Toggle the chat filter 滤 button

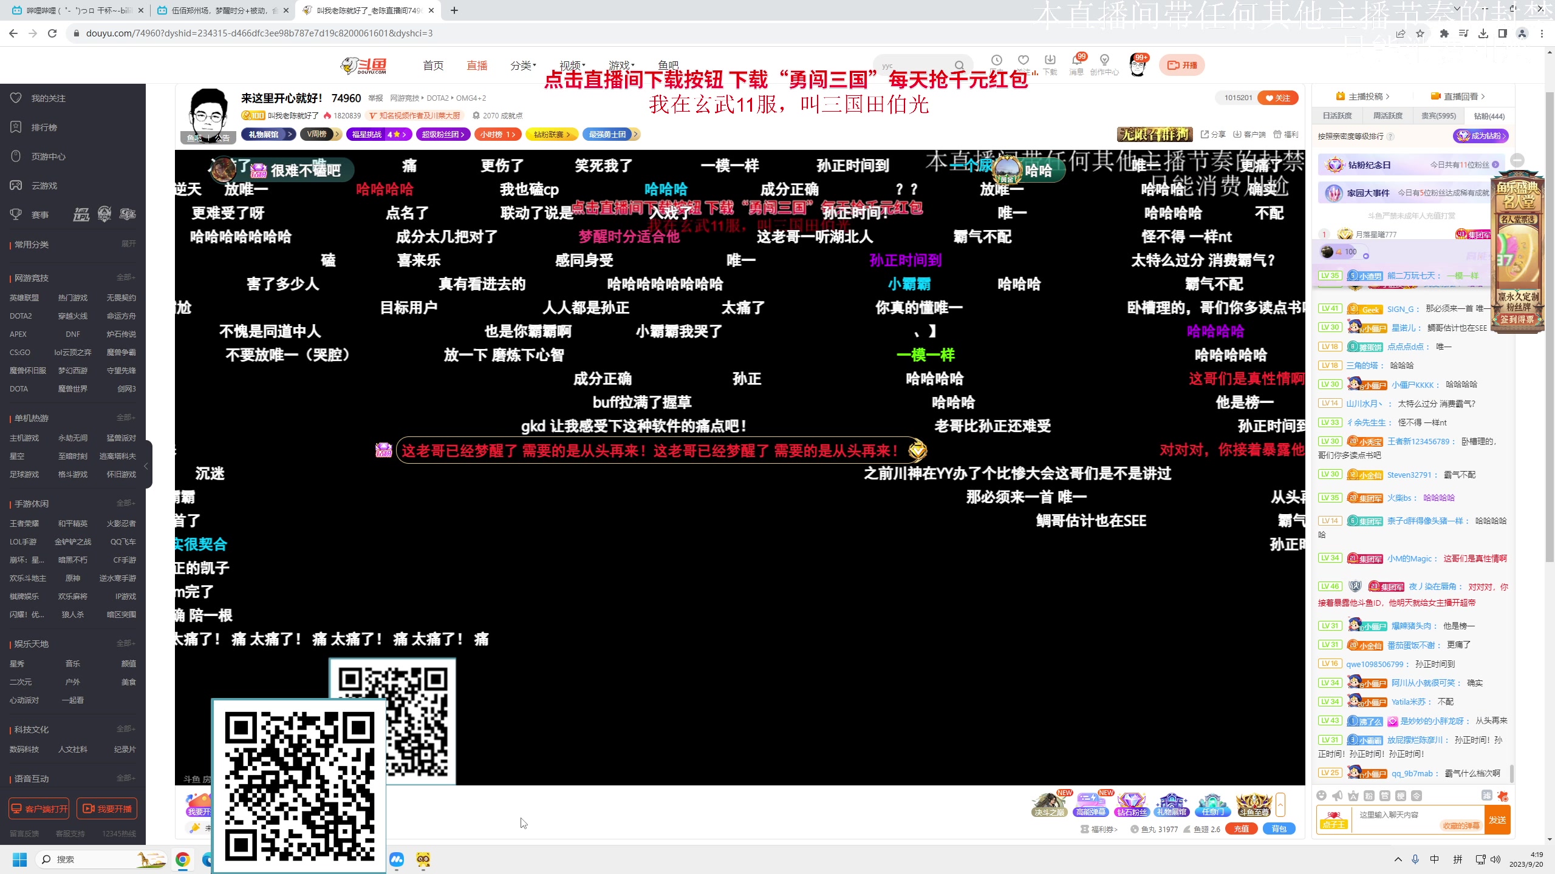1486,796
